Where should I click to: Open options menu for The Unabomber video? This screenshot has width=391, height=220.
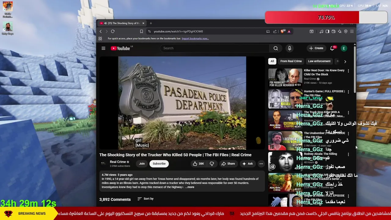pos(348,134)
